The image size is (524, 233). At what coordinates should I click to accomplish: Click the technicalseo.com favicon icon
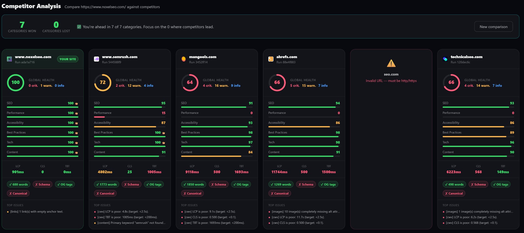445,59
